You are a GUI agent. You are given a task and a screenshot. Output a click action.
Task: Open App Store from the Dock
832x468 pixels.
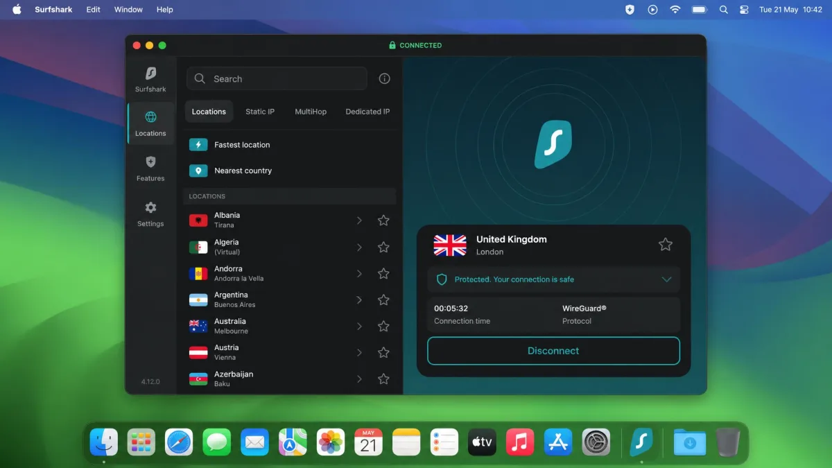coord(558,442)
